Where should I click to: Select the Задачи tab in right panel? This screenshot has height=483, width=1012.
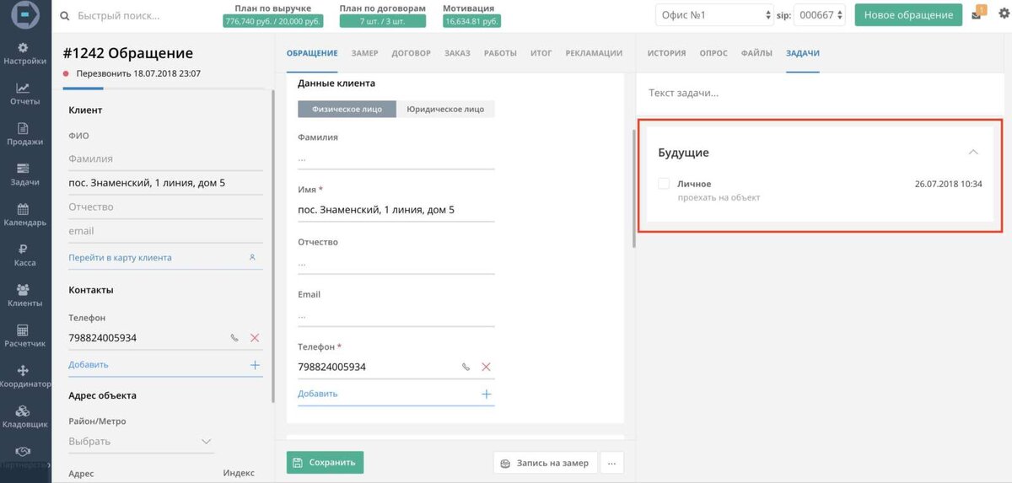[x=802, y=53]
